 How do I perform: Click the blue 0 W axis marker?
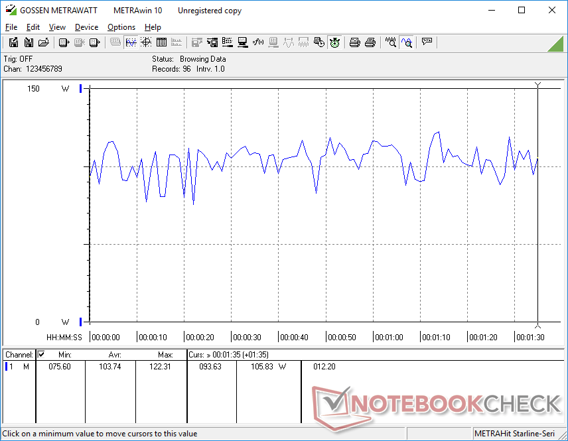pyautogui.click(x=81, y=322)
